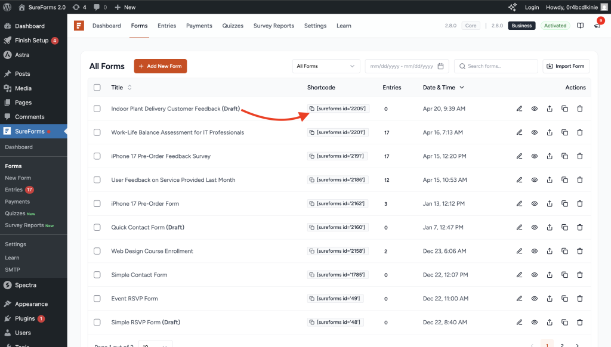The width and height of the screenshot is (611, 347).
Task: Trash the Simple RSVP Form draft
Action: [580, 323]
